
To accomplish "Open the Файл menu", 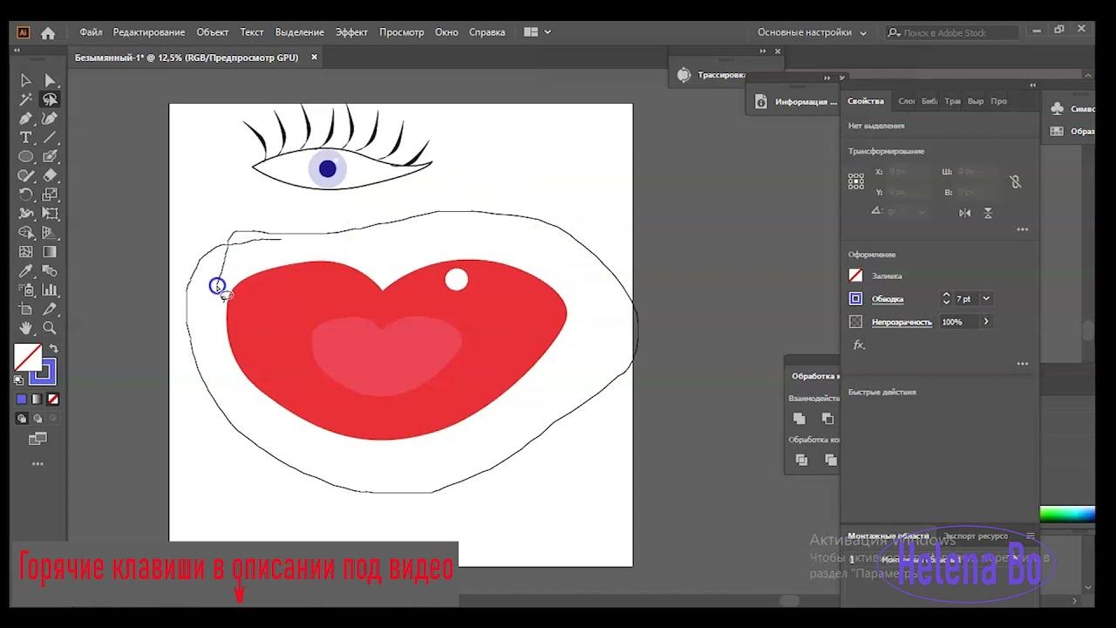I will pyautogui.click(x=91, y=32).
